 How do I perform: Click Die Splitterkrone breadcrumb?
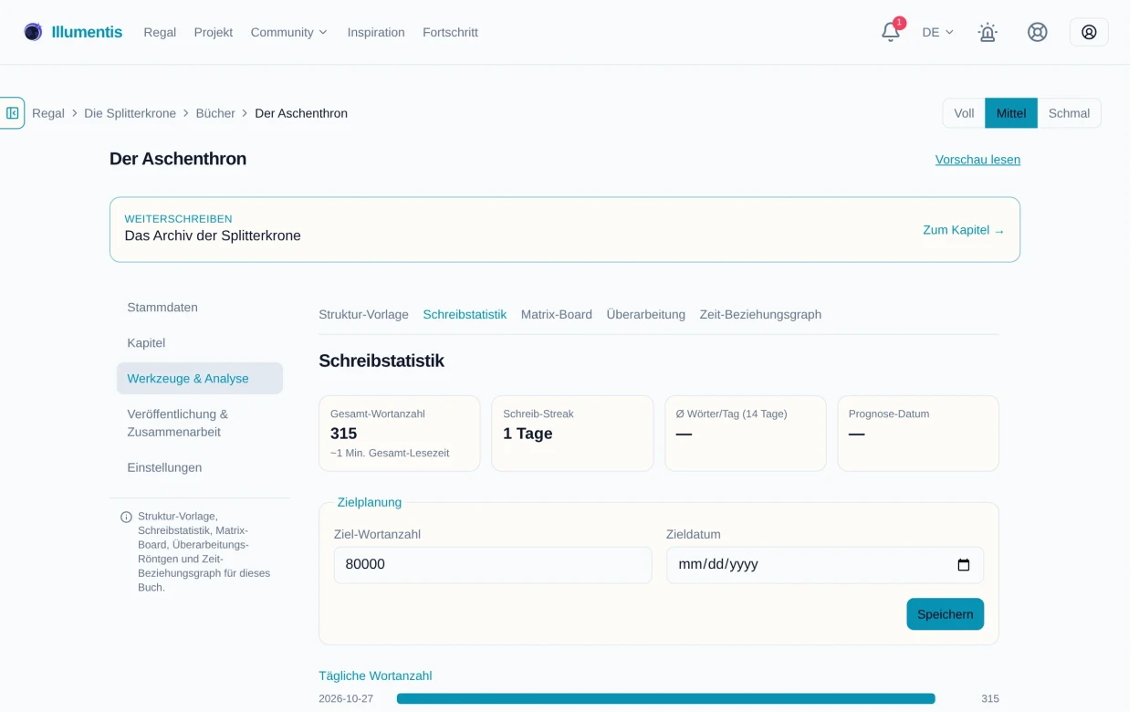pyautogui.click(x=130, y=113)
